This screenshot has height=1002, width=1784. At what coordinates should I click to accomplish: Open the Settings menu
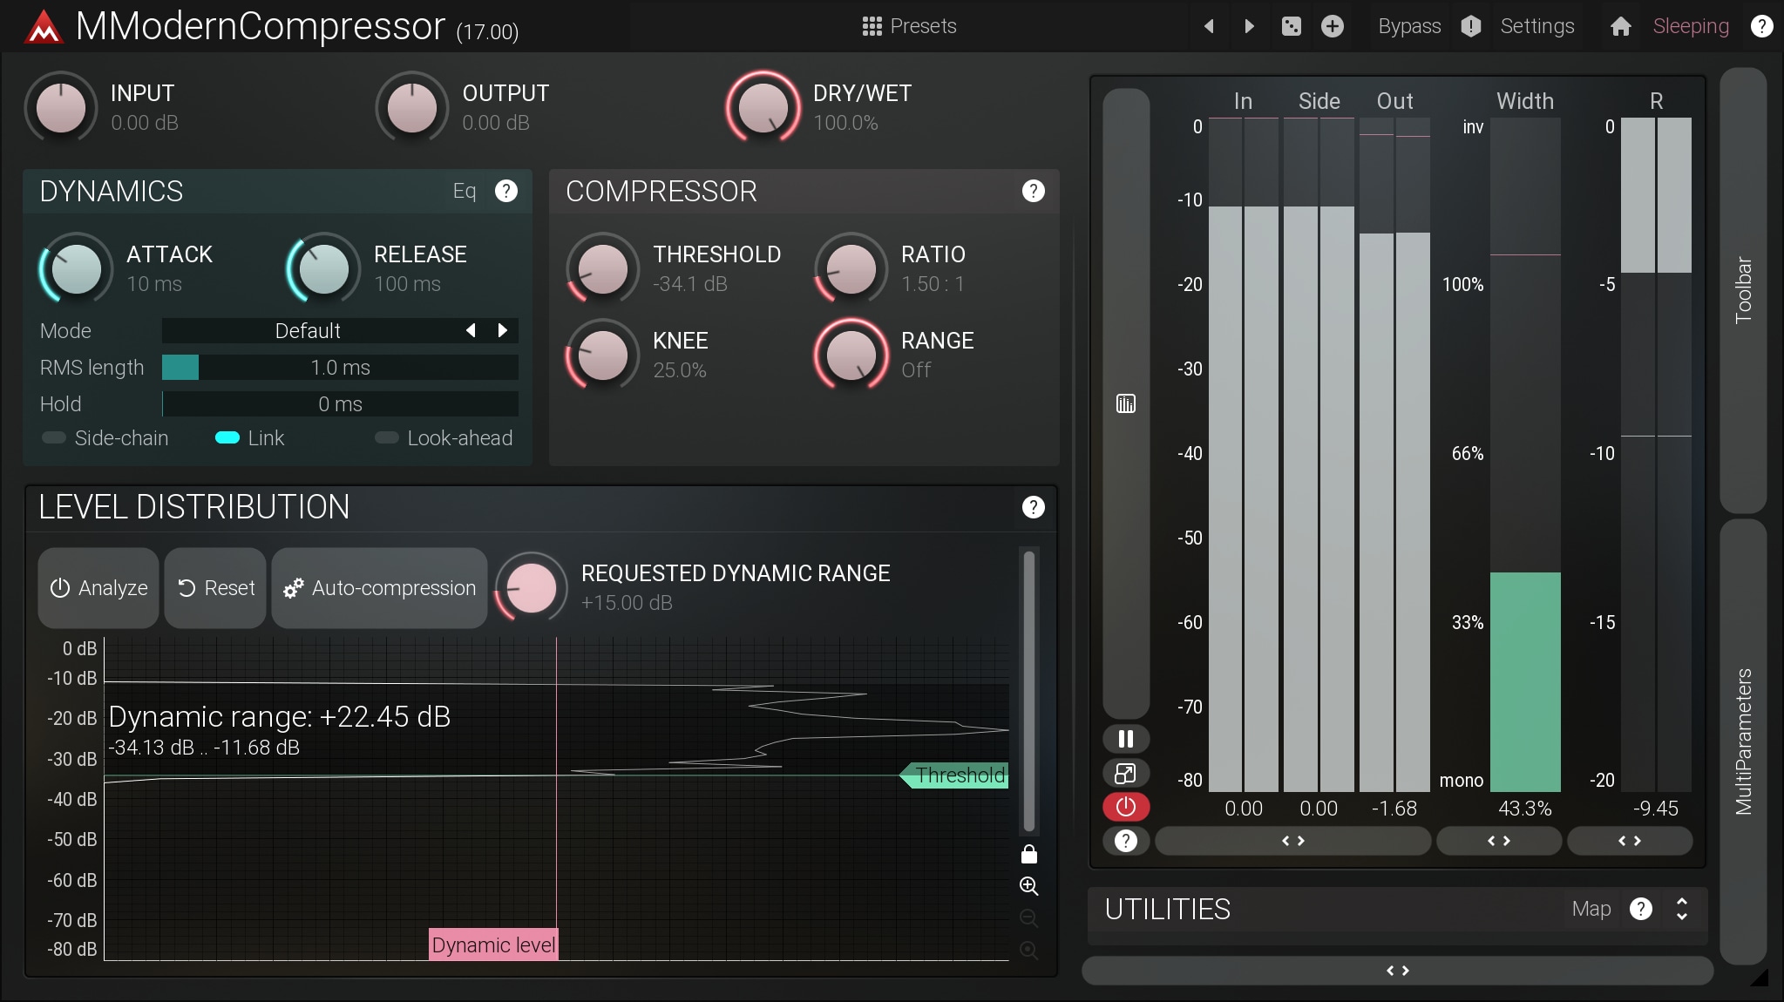click(x=1536, y=26)
